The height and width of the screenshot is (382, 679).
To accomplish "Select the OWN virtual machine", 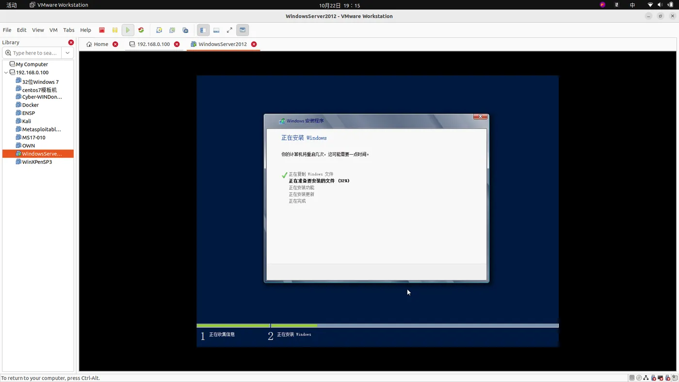I will coord(25,145).
